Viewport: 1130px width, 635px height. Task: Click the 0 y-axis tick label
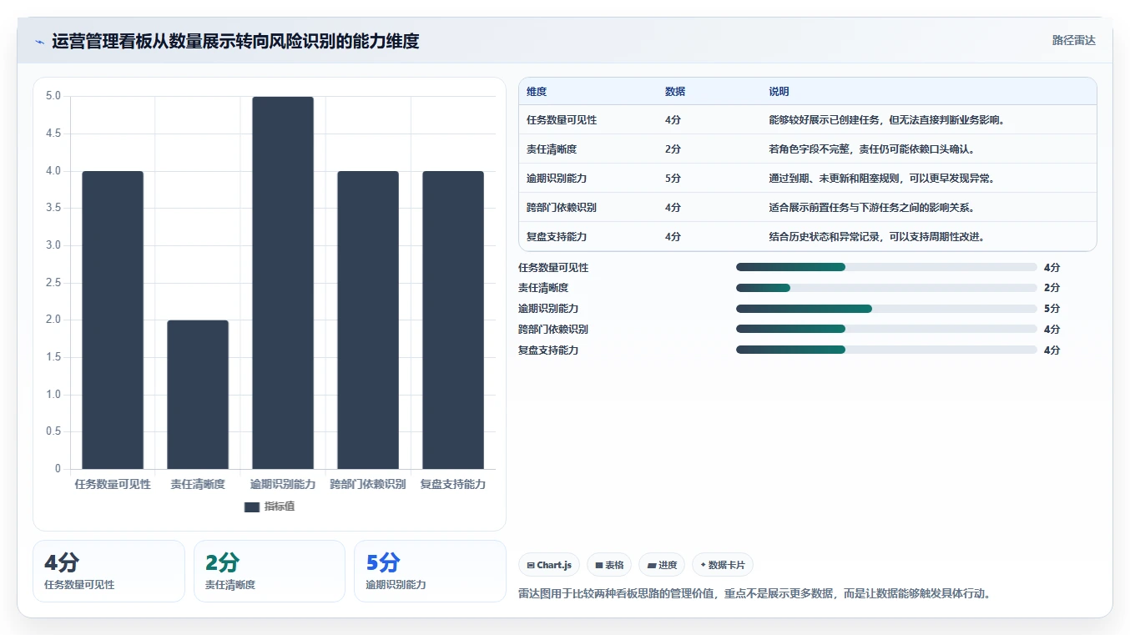58,469
